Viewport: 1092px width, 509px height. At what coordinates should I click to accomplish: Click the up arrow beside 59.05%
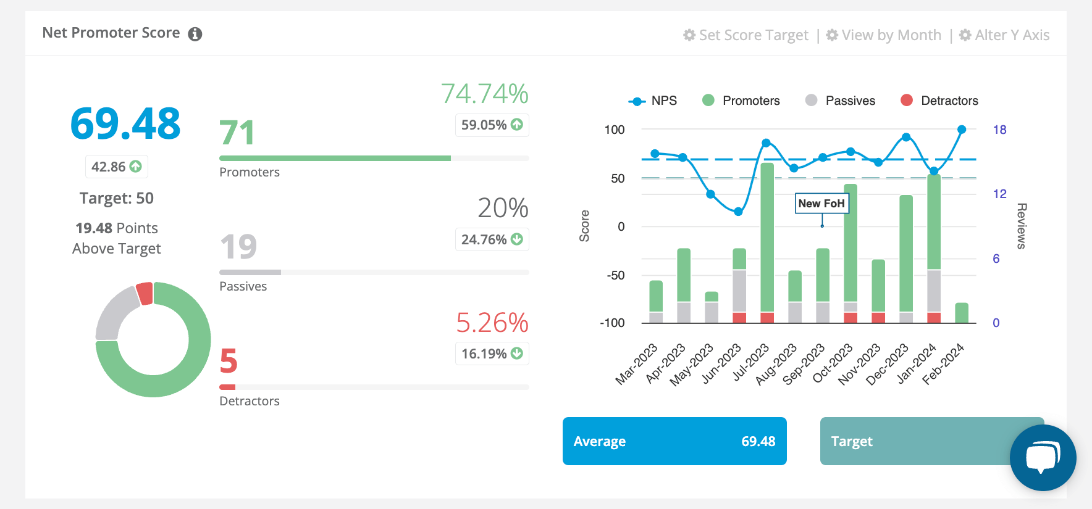(x=517, y=125)
